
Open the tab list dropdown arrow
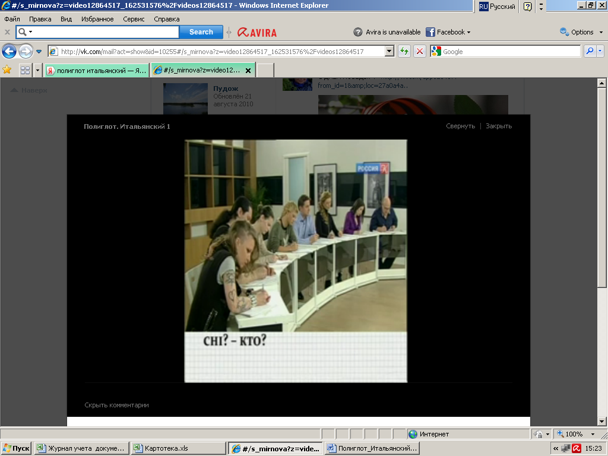[x=37, y=70]
